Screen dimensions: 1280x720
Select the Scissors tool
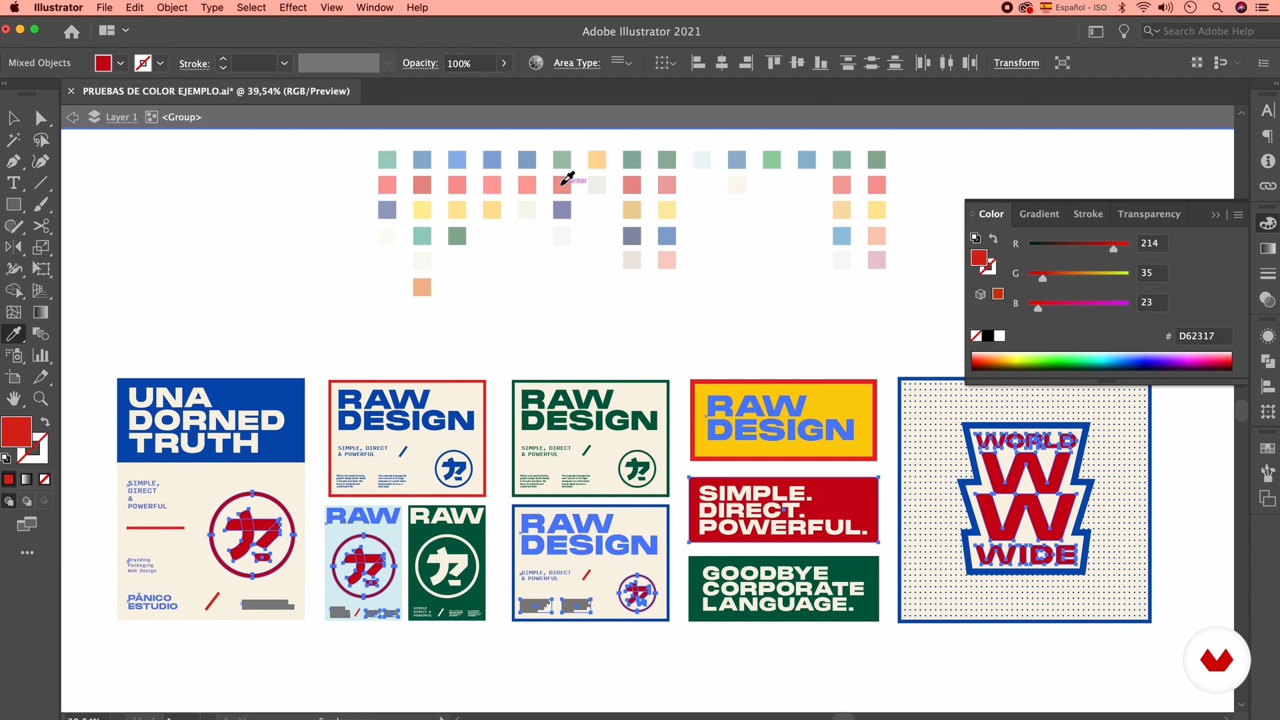[x=41, y=226]
